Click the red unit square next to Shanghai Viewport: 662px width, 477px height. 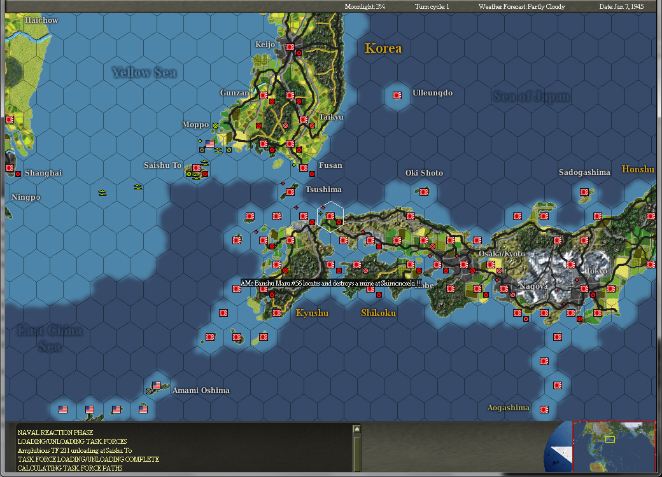click(x=18, y=174)
